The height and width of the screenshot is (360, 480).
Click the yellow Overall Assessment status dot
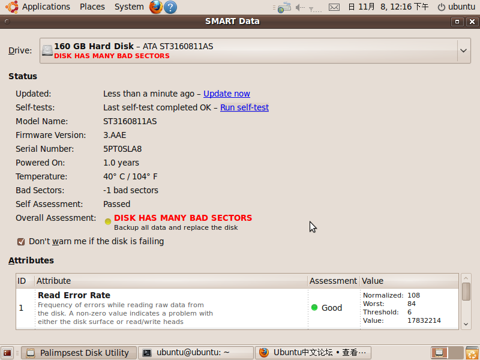click(x=108, y=221)
